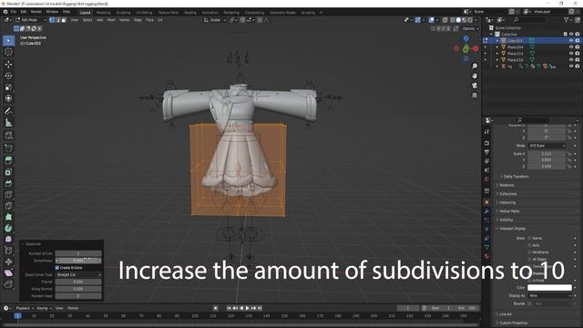Image resolution: width=583 pixels, height=328 pixels.
Task: Select the Rip Region tool
Action: click(x=8, y=285)
